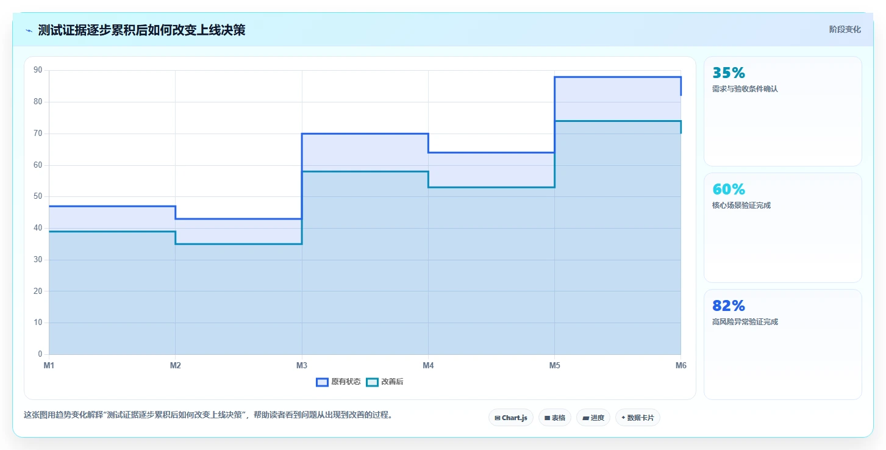Click the 高风险异常验证完成 label
Image resolution: width=886 pixels, height=450 pixels.
pyautogui.click(x=745, y=322)
